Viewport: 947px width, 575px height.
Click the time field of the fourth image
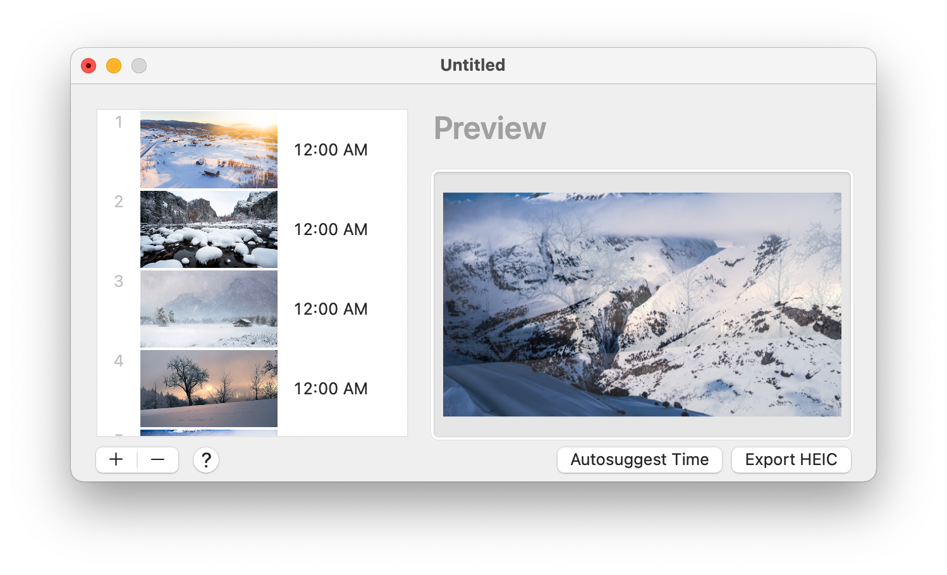331,389
